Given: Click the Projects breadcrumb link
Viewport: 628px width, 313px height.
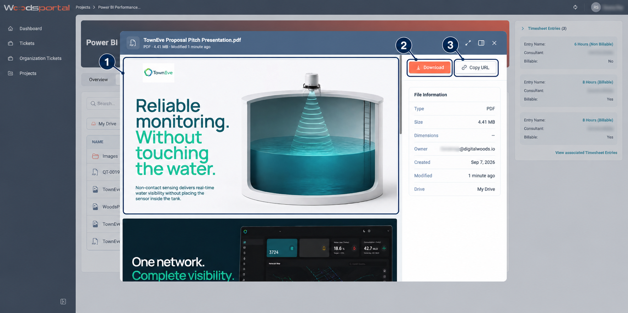Looking at the screenshot, I should [83, 7].
